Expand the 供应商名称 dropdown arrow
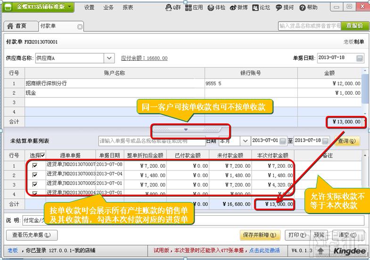The height and width of the screenshot is (260, 370). pyautogui.click(x=109, y=58)
